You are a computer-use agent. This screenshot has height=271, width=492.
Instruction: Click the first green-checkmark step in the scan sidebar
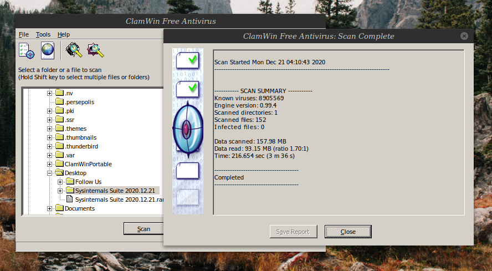(x=188, y=60)
